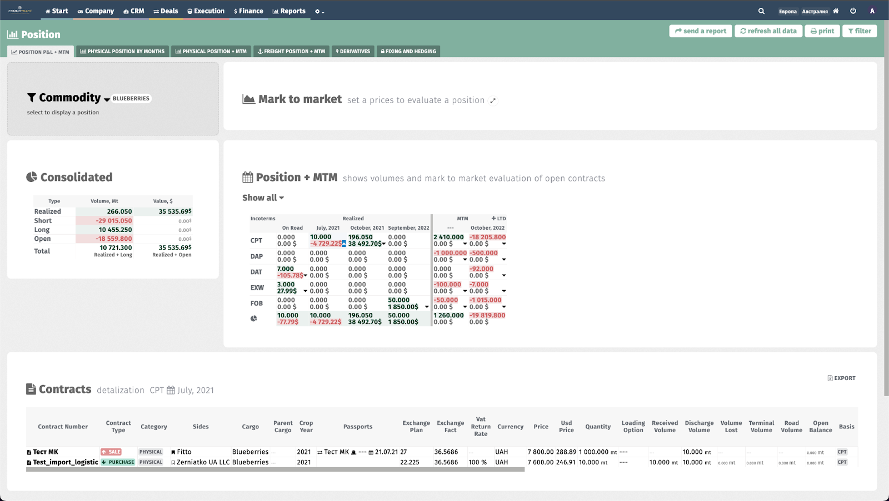Click the CommoTrack logo
The height and width of the screenshot is (501, 889).
click(x=20, y=11)
